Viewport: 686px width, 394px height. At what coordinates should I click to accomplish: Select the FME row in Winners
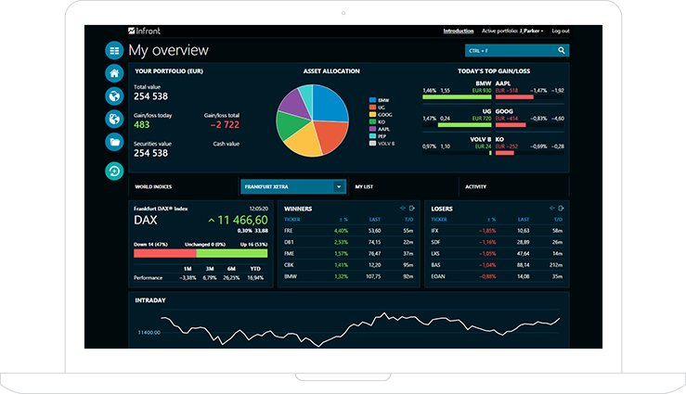coord(349,253)
